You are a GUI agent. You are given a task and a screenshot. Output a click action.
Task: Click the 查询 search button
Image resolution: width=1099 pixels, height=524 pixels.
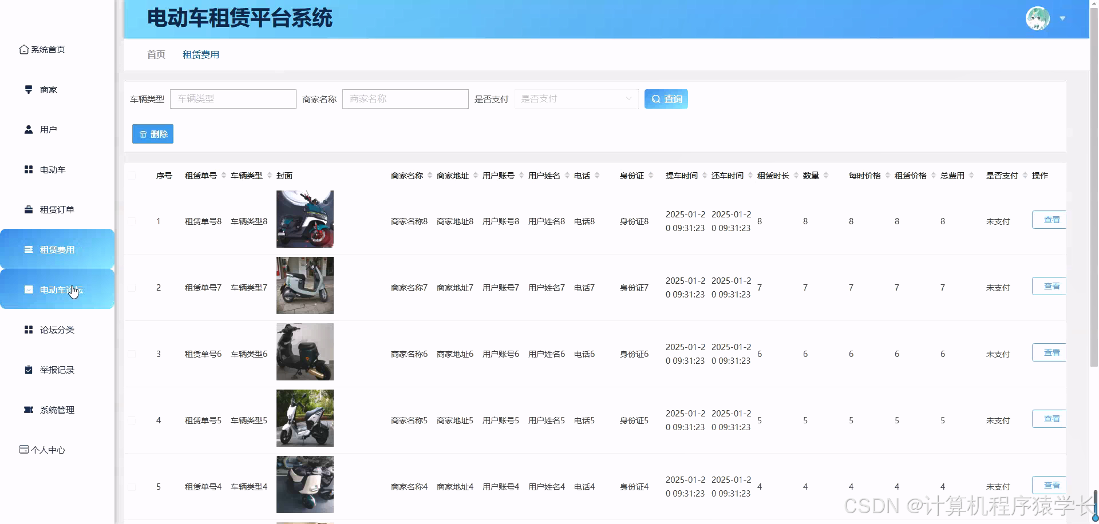(666, 98)
